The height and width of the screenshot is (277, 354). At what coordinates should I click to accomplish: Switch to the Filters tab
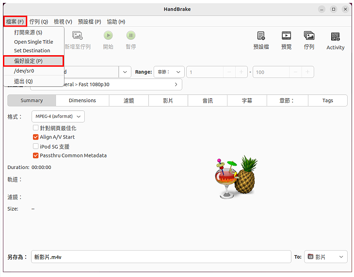(x=129, y=101)
